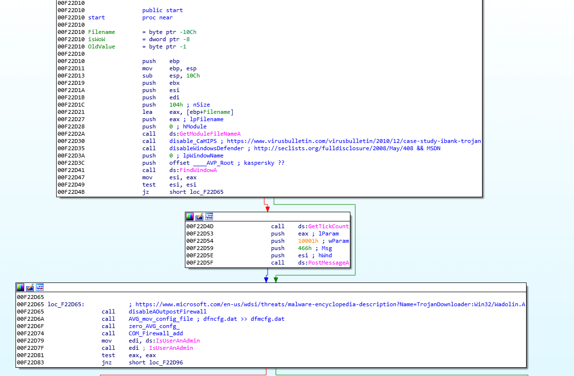The image size is (574, 376).
Task: Click the zero_AVG_confg_ function name
Action: 154,326
